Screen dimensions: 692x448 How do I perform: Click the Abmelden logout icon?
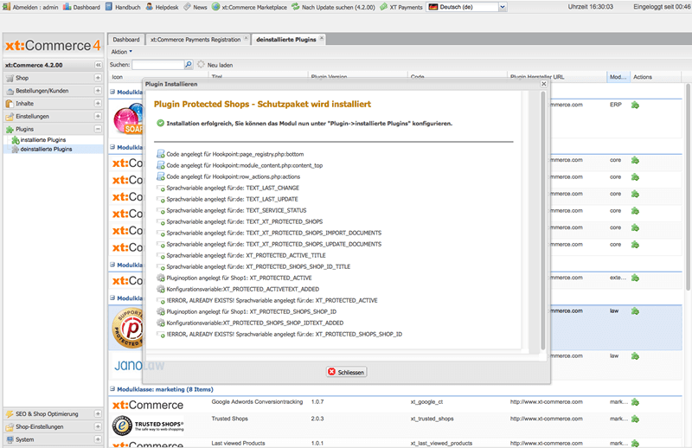[x=6, y=7]
